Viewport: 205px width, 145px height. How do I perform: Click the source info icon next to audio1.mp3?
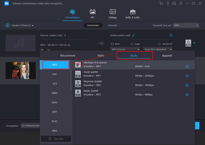65,35
